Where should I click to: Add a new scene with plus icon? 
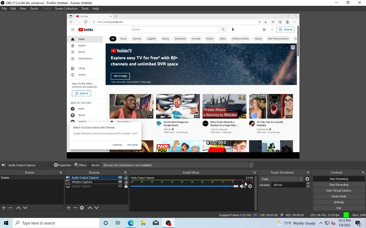pyautogui.click(x=4, y=208)
